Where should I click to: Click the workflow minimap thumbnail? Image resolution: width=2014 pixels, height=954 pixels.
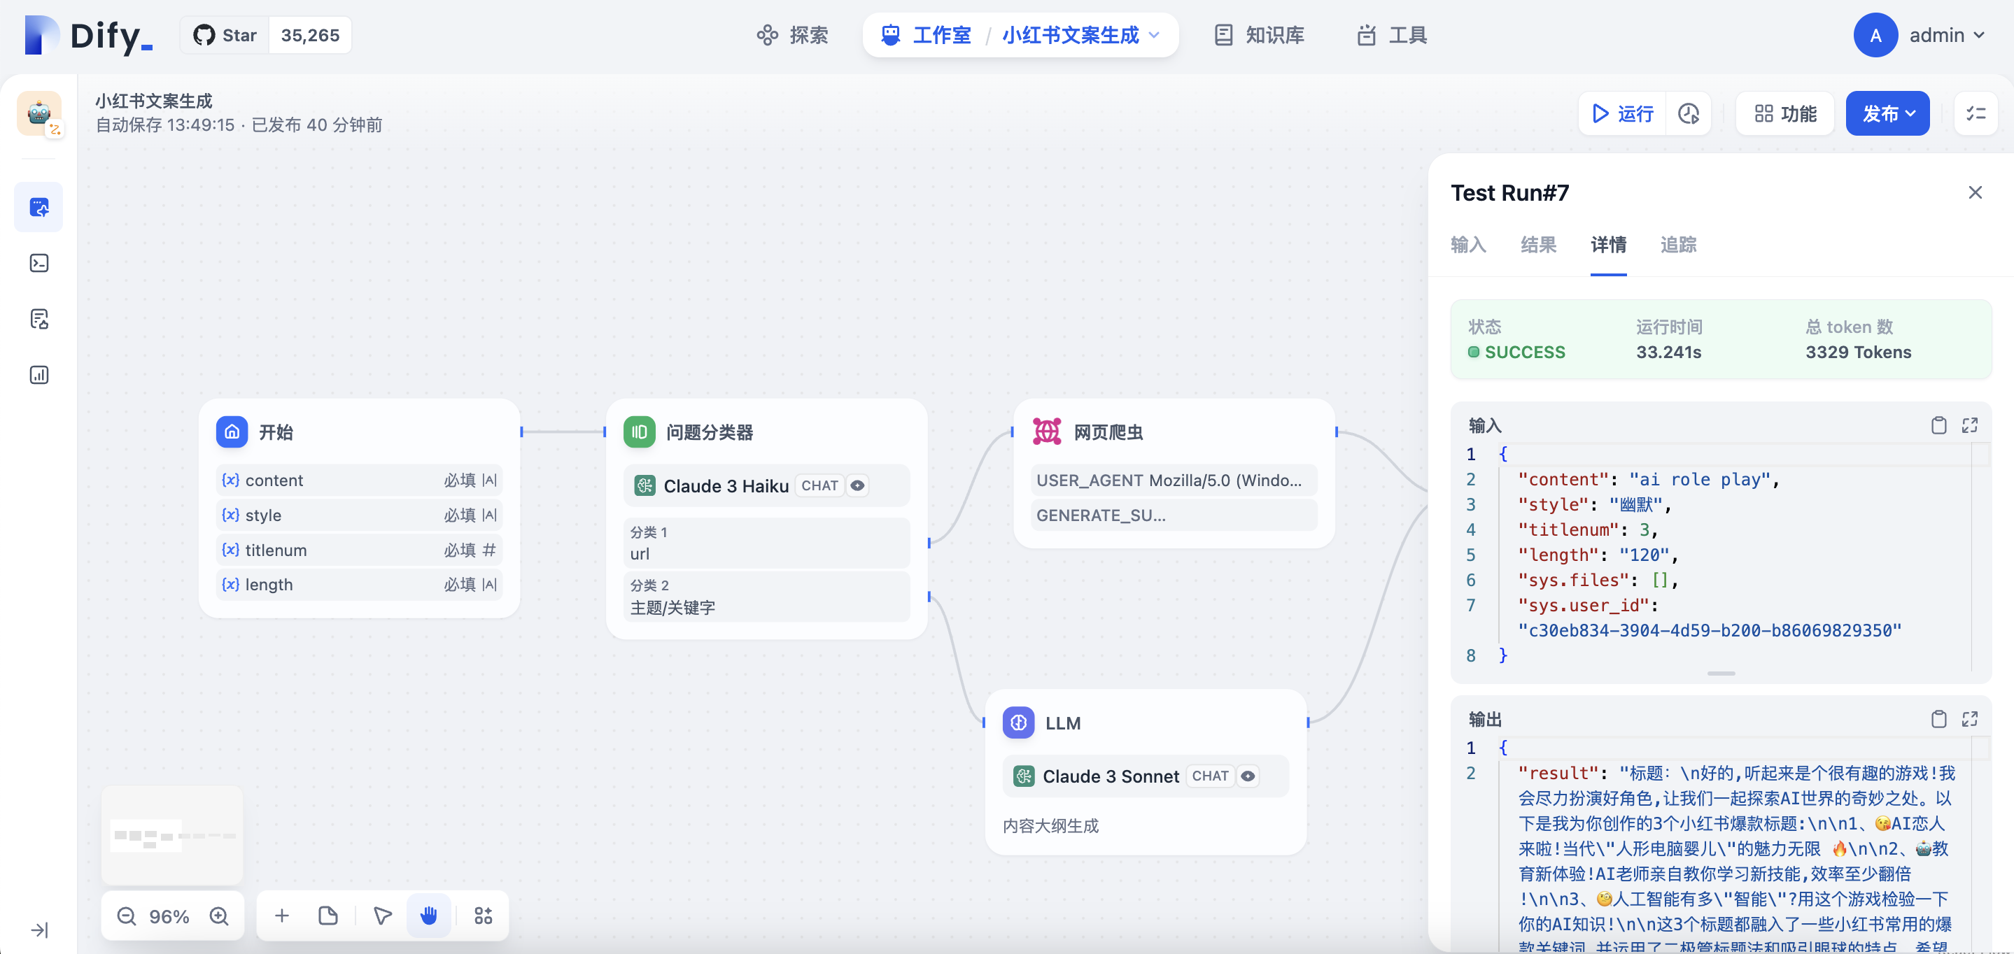[173, 835]
